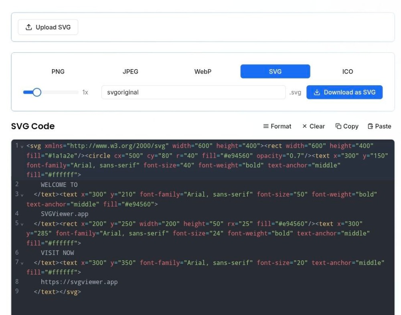Click the Paste clipboard icon
The width and height of the screenshot is (401, 315).
click(371, 126)
